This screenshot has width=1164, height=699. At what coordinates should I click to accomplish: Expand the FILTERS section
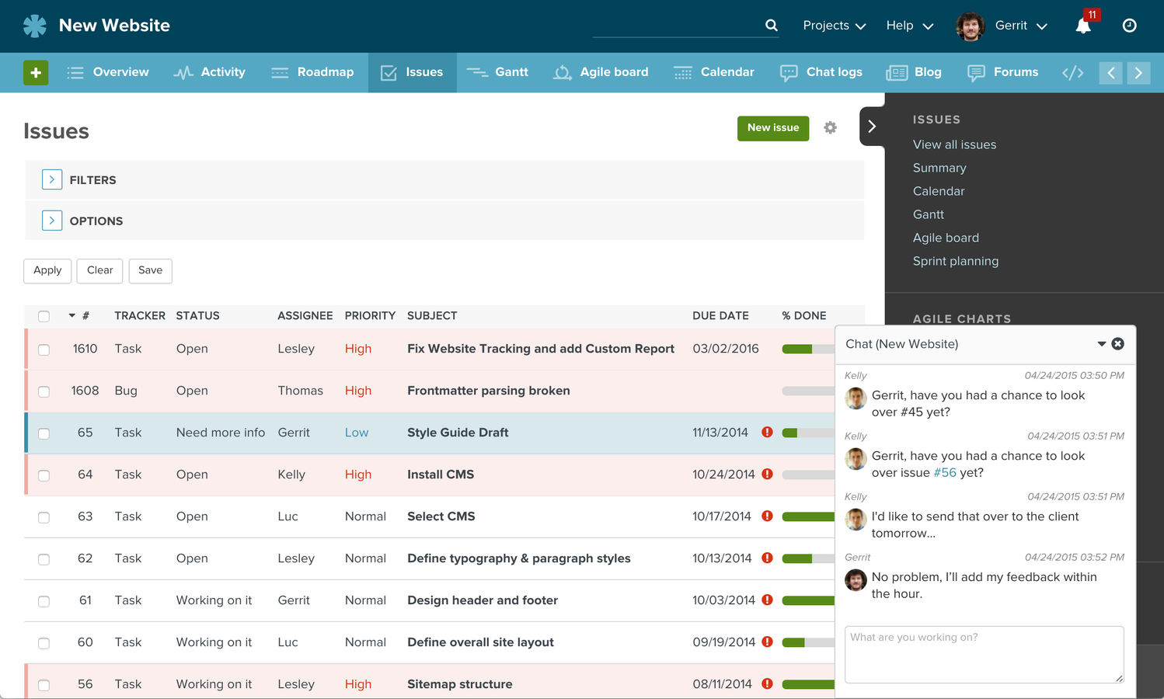(52, 179)
